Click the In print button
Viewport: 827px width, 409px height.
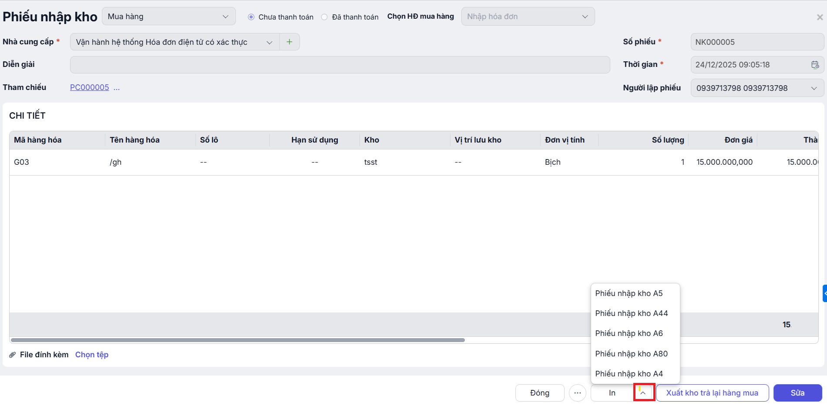612,393
